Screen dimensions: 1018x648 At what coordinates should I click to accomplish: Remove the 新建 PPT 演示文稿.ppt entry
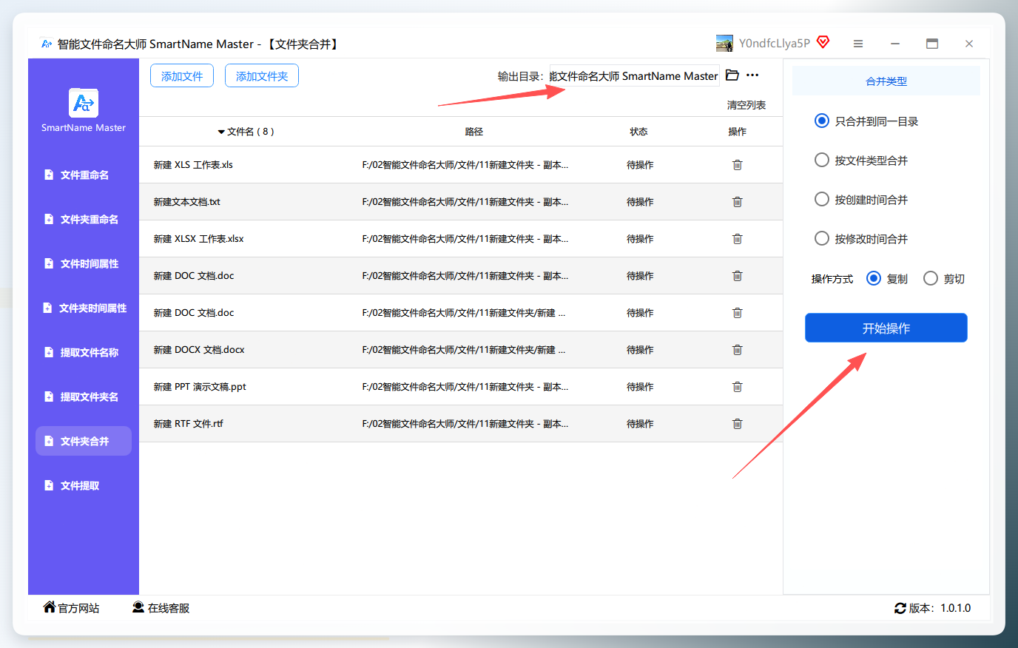pos(738,387)
